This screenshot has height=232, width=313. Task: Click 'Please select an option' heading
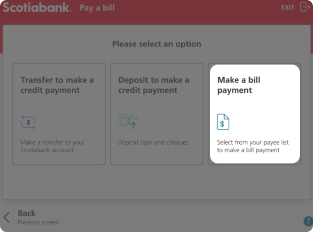point(156,44)
